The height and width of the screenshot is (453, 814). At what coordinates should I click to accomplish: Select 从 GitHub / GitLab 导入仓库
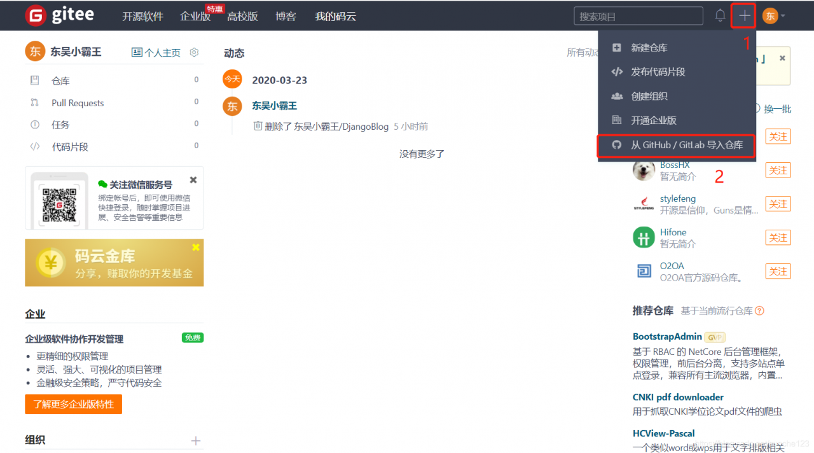[x=677, y=145]
